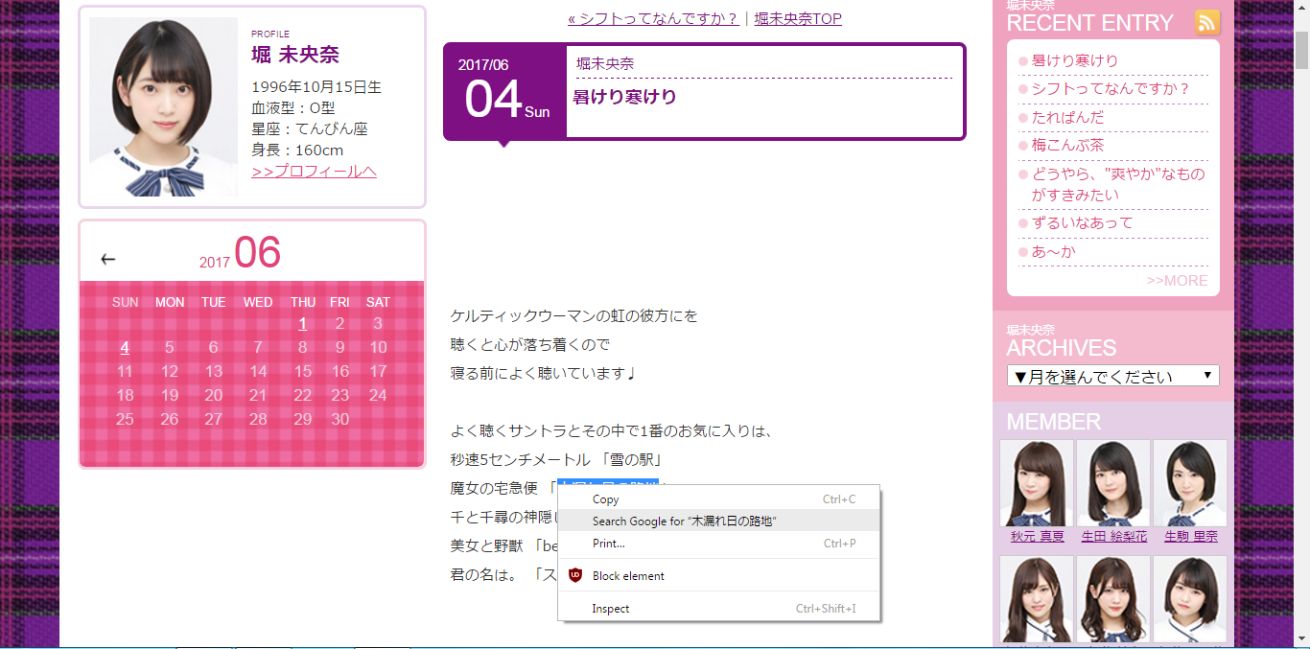The width and height of the screenshot is (1310, 649).
Task: Select calendar date 4 in June
Action: pos(125,347)
